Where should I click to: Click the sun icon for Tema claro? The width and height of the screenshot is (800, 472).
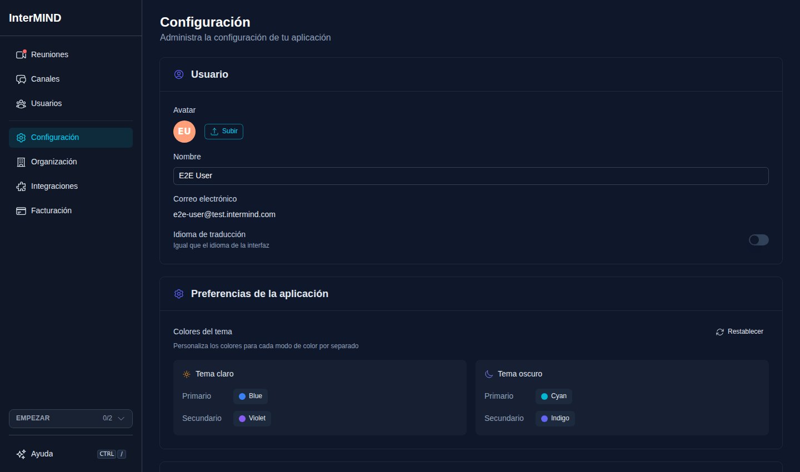[187, 374]
